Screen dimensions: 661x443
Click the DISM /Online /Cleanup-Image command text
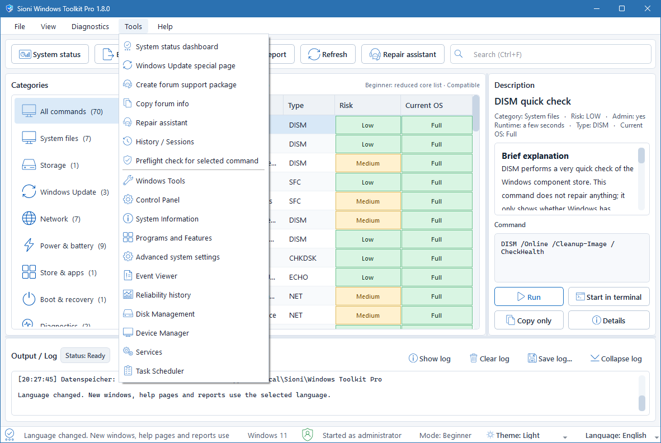point(558,247)
